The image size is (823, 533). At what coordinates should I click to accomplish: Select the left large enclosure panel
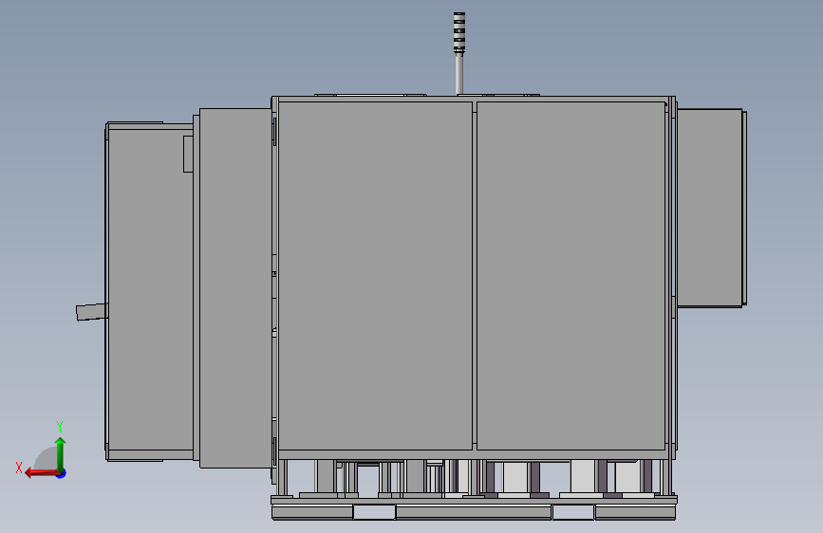coord(375,276)
